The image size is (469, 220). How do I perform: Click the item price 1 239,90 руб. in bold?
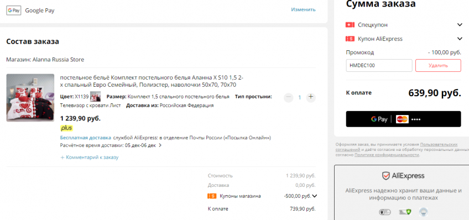(x=80, y=118)
